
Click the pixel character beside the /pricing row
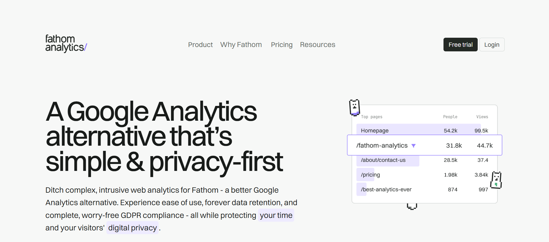(x=497, y=181)
